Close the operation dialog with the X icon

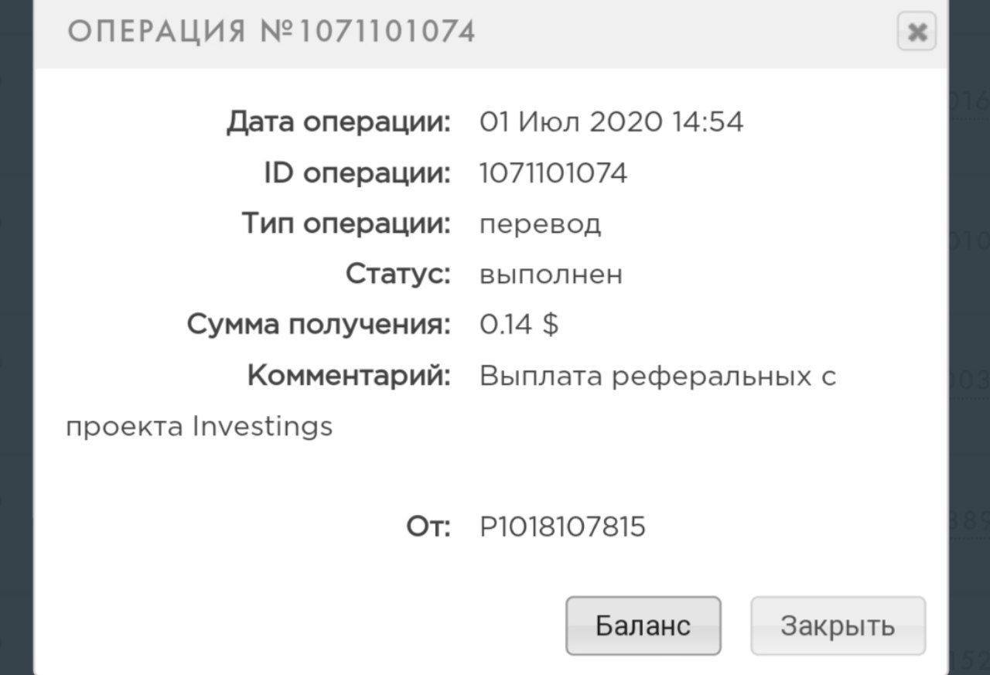coord(917,32)
